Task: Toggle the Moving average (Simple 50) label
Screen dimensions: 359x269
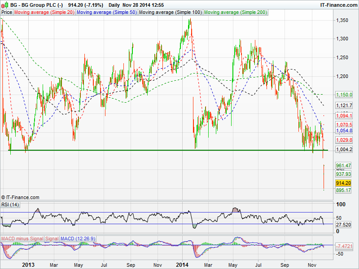Action: pyautogui.click(x=106, y=13)
